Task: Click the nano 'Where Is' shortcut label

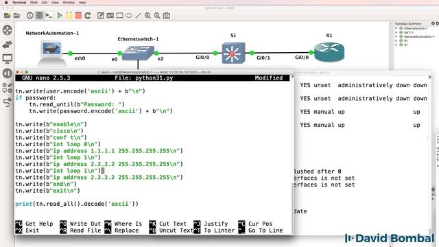Action: point(128,224)
